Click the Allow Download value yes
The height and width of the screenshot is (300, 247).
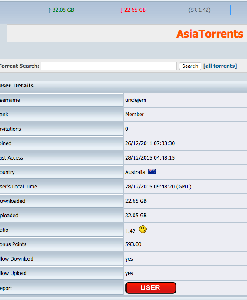(129, 259)
